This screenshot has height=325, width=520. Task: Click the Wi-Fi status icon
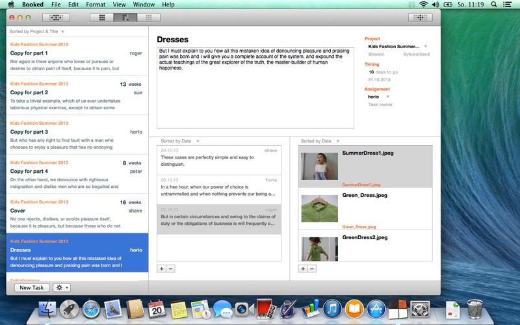pos(424,5)
